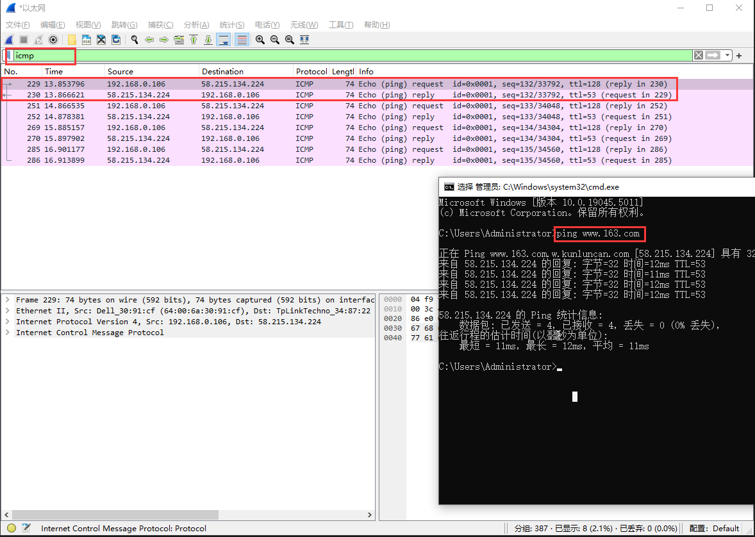This screenshot has width=755, height=537.
Task: Open the 文件(F) menu
Action: pos(18,24)
